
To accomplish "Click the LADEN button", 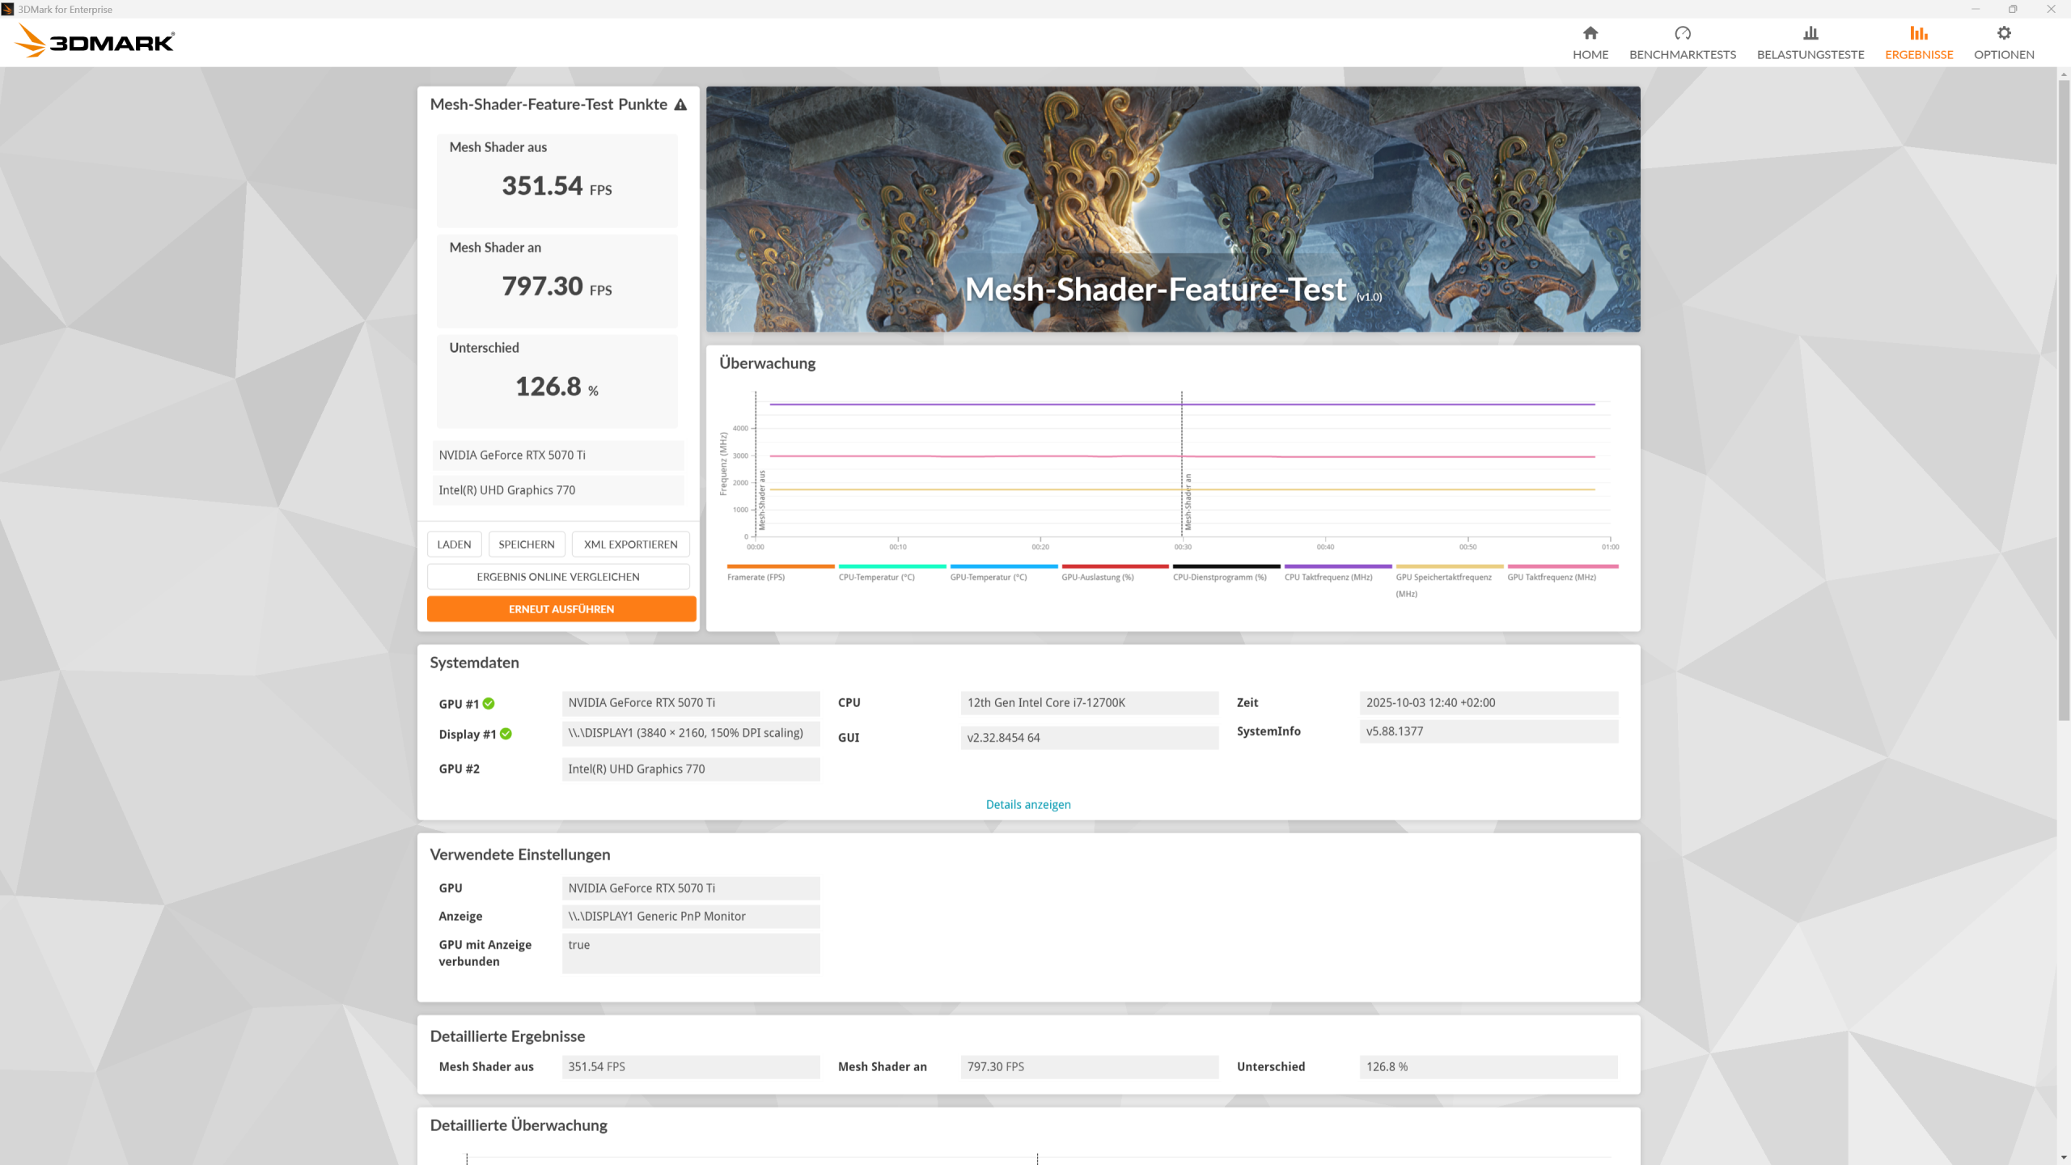I will [x=454, y=544].
